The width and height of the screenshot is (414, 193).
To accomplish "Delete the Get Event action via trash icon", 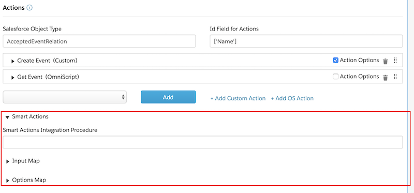I will 386,78.
